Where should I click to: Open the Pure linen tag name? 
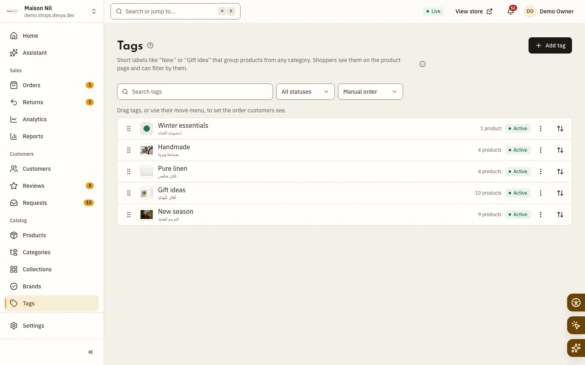pyautogui.click(x=173, y=168)
